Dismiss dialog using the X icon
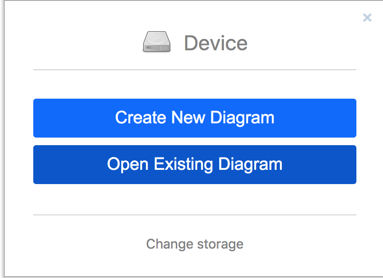The image size is (383, 278). coord(367,18)
